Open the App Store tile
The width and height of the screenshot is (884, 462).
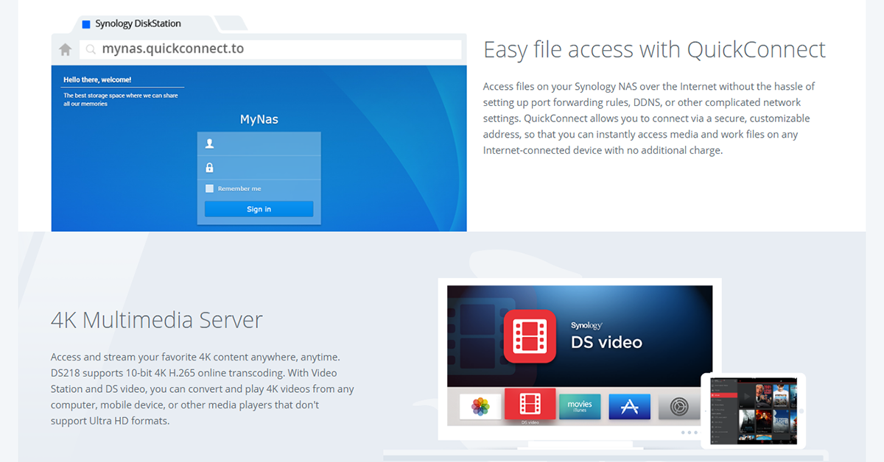click(x=629, y=406)
